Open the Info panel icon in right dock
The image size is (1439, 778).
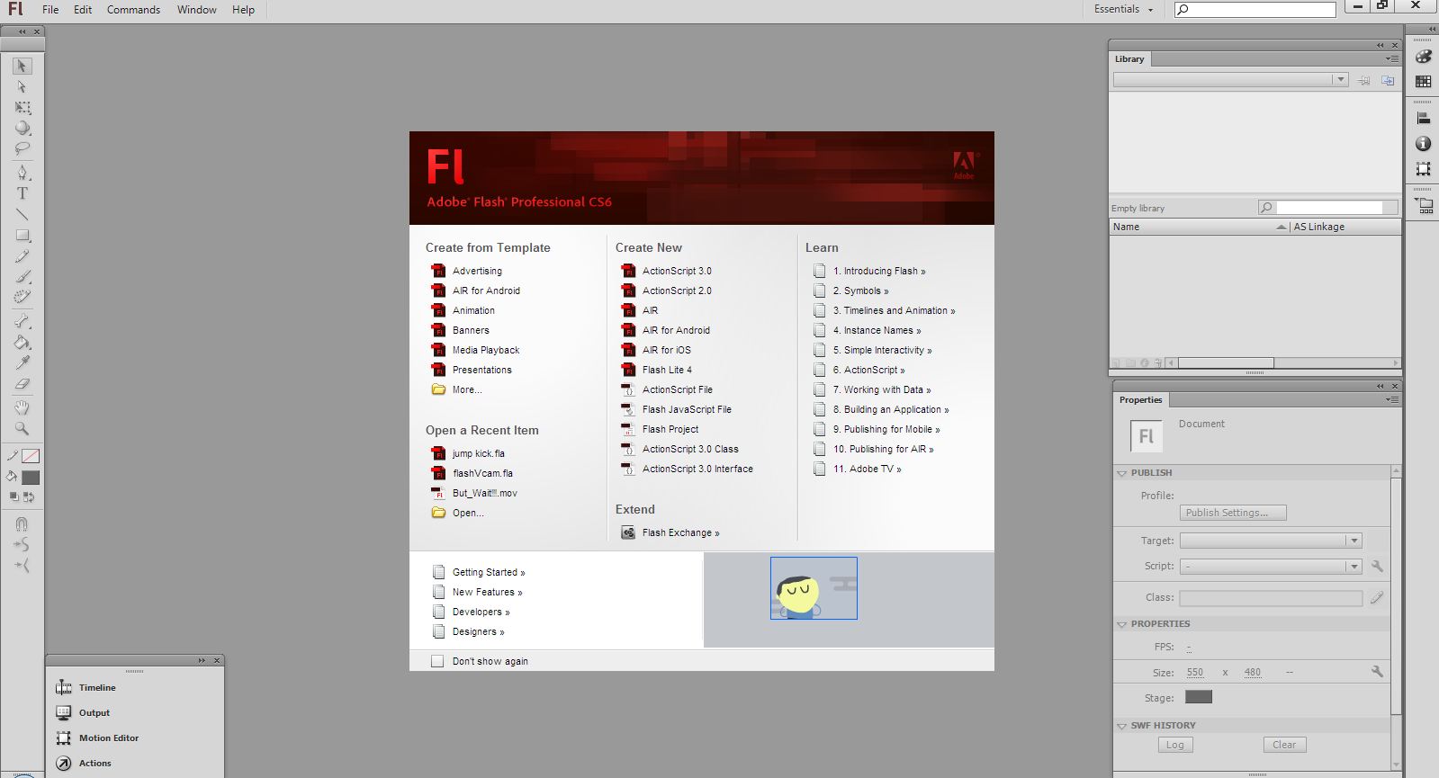pos(1424,143)
